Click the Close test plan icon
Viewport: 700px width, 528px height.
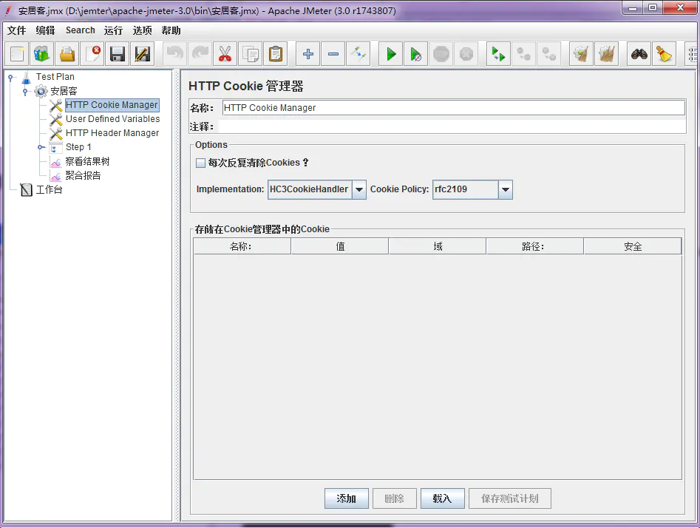92,54
